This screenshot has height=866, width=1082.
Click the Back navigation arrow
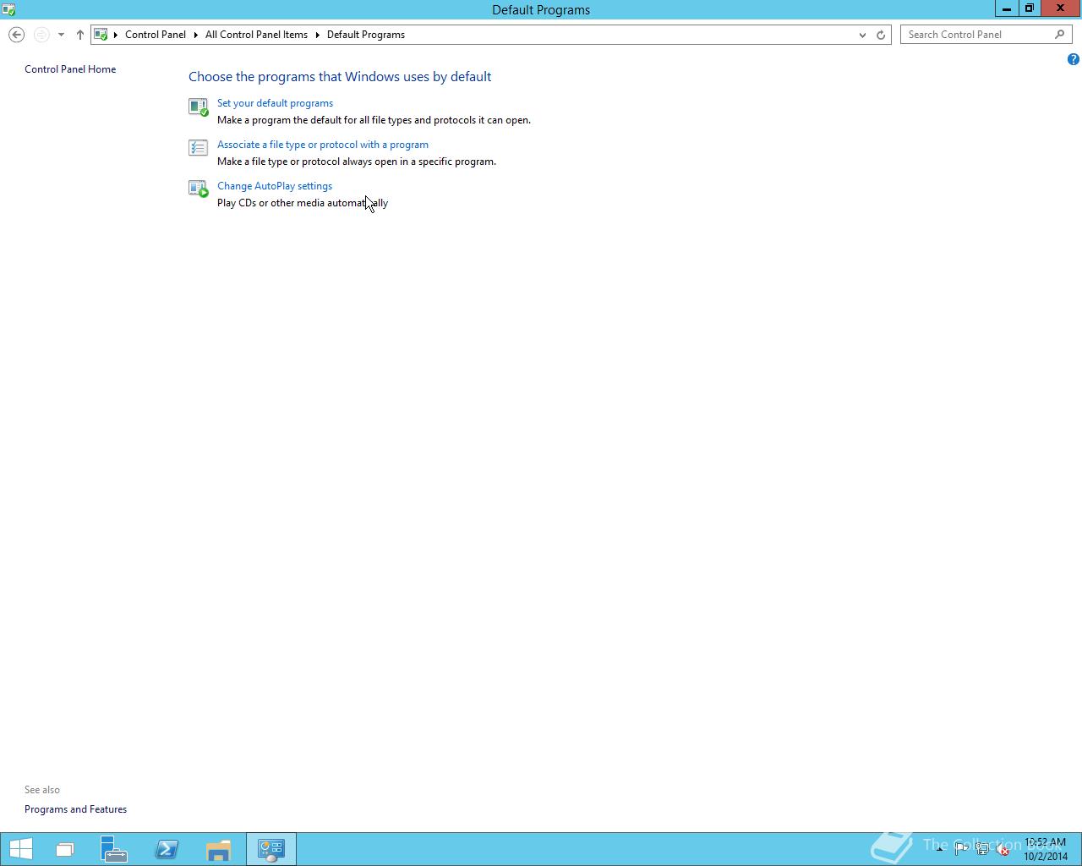coord(16,35)
